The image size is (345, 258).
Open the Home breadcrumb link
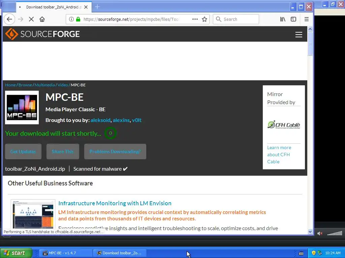pos(10,85)
